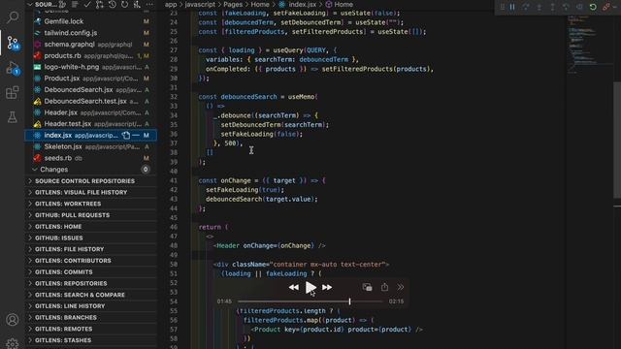
Task: Open the Extensions view
Action: pos(13,93)
